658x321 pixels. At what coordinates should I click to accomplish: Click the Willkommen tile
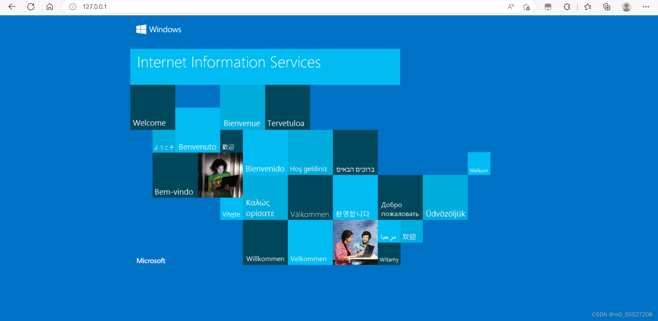265,242
